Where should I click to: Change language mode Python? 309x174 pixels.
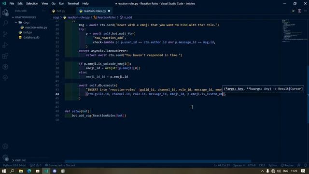pyautogui.click(x=273, y=165)
